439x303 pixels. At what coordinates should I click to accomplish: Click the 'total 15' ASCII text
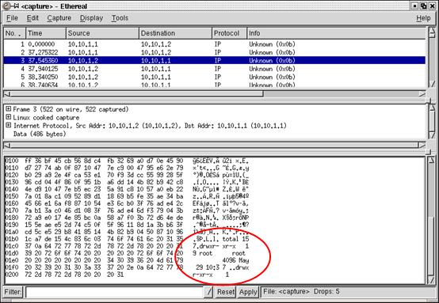click(x=235, y=239)
